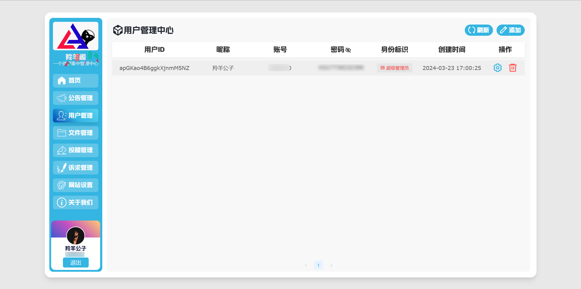Open 诉求管理 via the pen icon
581x289 pixels.
61,168
